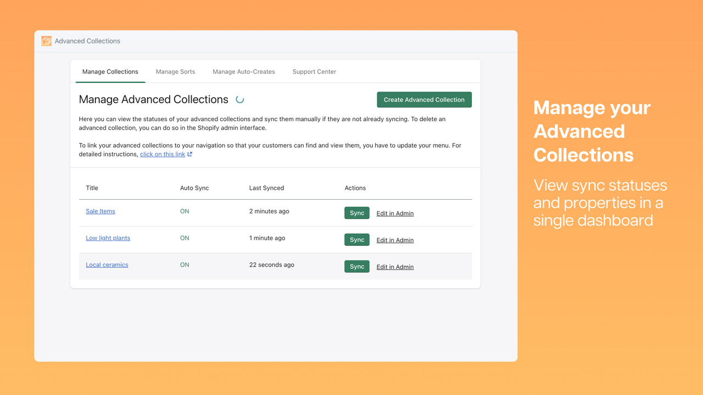Click the Advanced Collections app icon
Image resolution: width=703 pixels, height=395 pixels.
coord(46,41)
